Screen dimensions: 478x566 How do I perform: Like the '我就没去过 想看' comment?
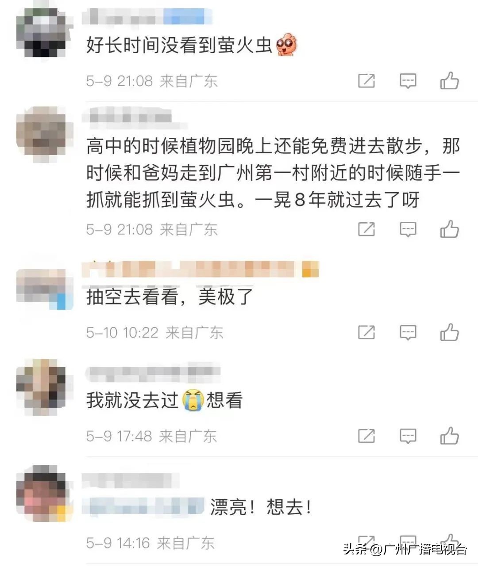pyautogui.click(x=449, y=436)
